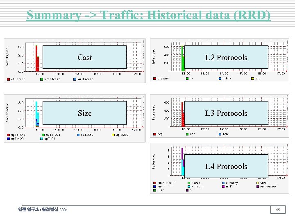Click the 'edonkey' legend text
The image size is (295, 221).
click(x=232, y=183)
